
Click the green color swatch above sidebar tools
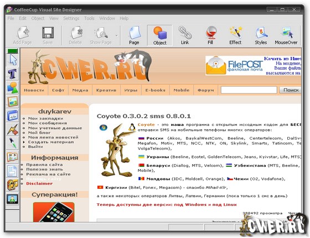click(13, 51)
